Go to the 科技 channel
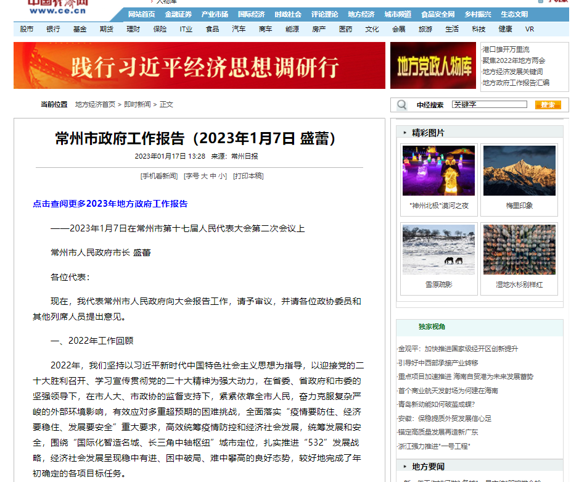 [479, 29]
